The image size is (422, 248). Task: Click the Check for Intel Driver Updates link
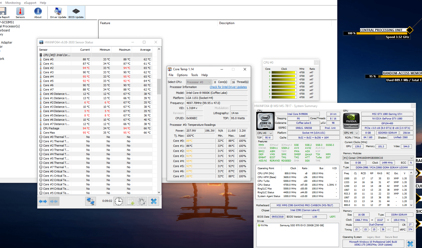[x=228, y=87]
